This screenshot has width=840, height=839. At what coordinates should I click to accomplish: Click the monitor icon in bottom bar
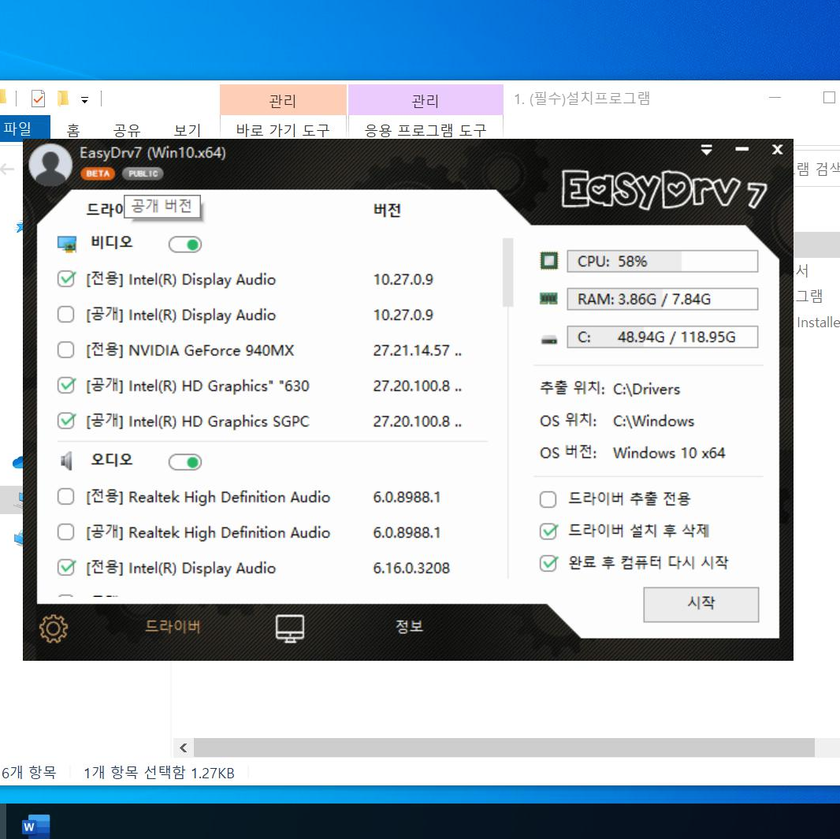(290, 628)
